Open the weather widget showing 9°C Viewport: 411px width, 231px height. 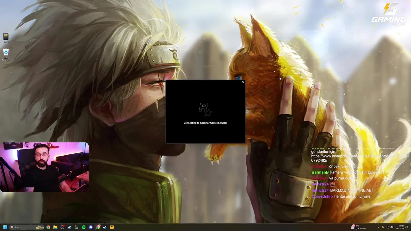pos(358,227)
